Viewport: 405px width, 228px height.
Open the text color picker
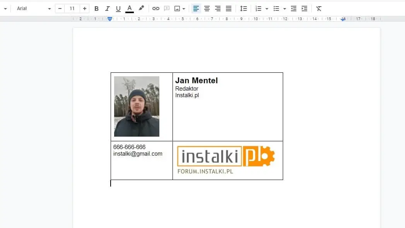point(130,9)
